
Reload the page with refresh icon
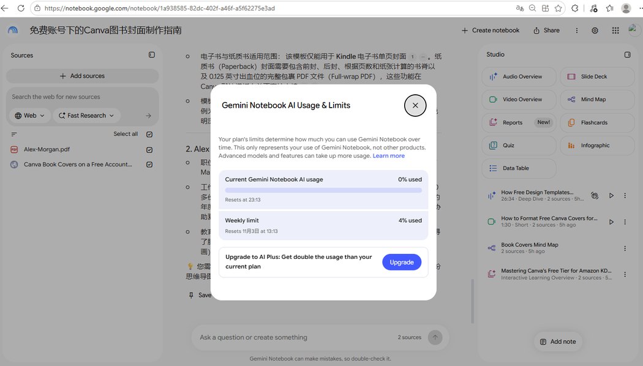(21, 8)
